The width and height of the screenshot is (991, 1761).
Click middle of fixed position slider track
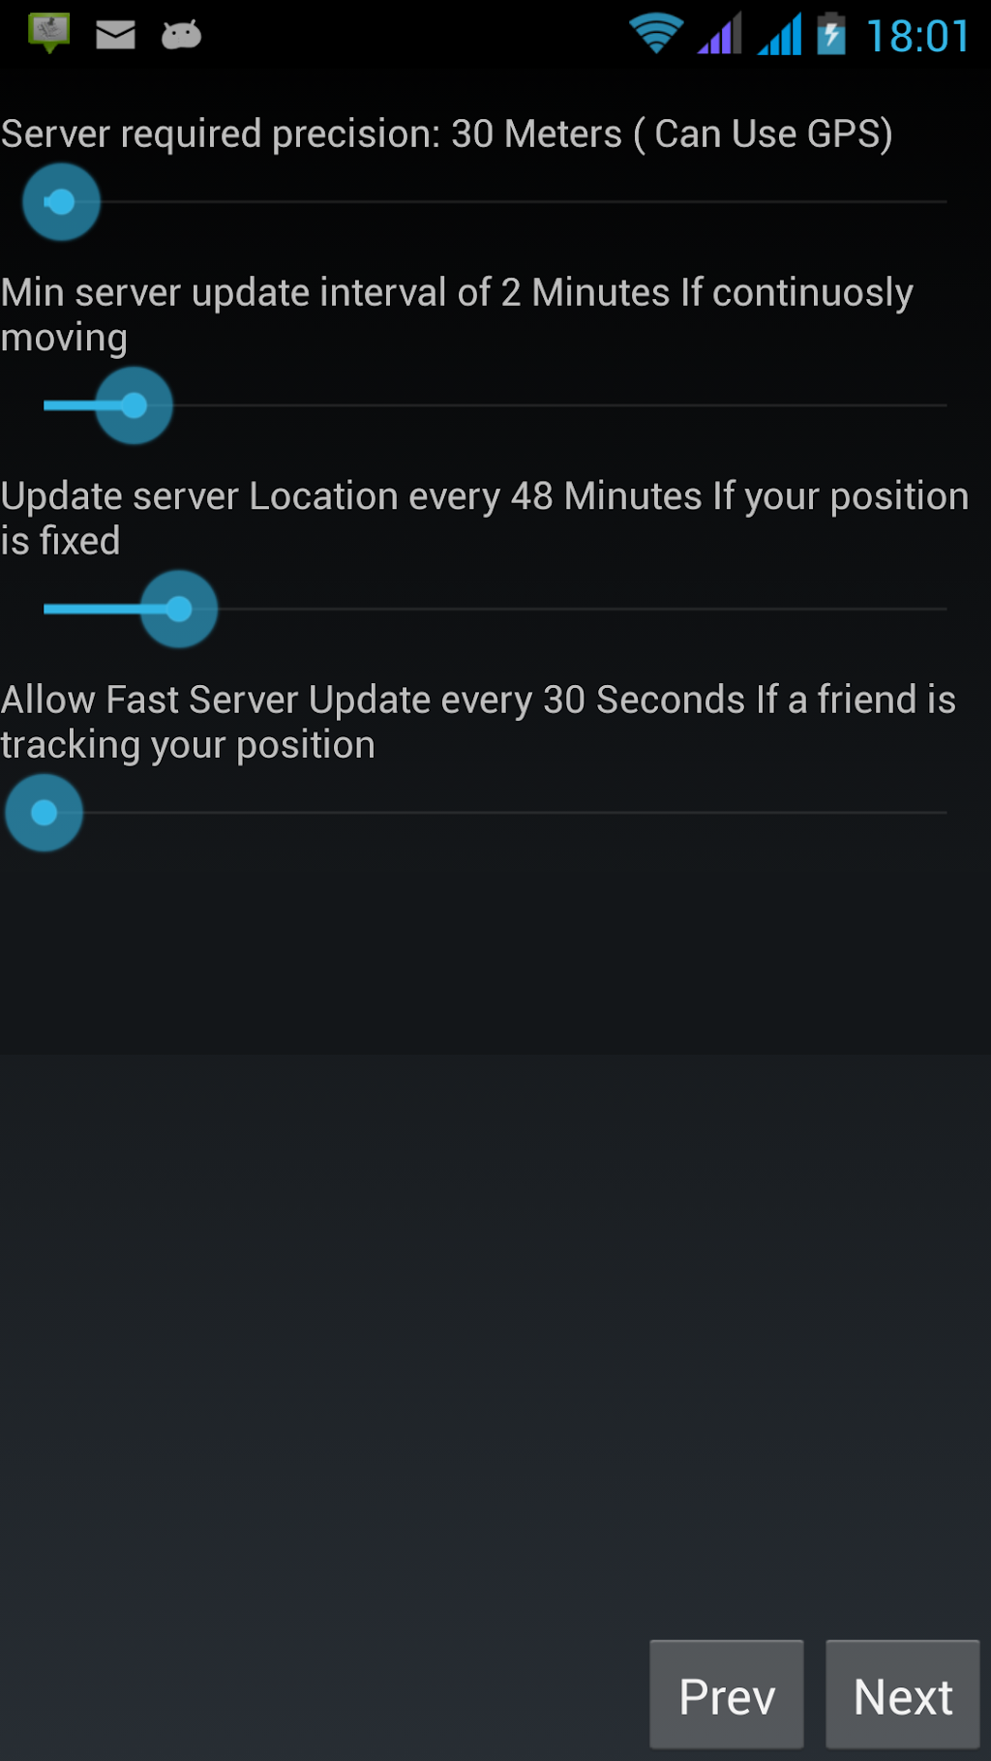(x=495, y=609)
